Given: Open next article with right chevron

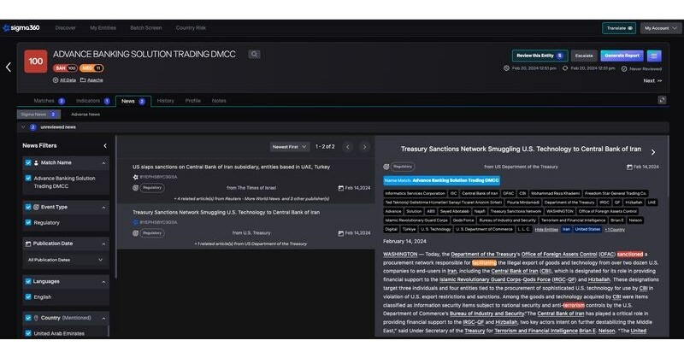Looking at the screenshot, I should [653, 152].
